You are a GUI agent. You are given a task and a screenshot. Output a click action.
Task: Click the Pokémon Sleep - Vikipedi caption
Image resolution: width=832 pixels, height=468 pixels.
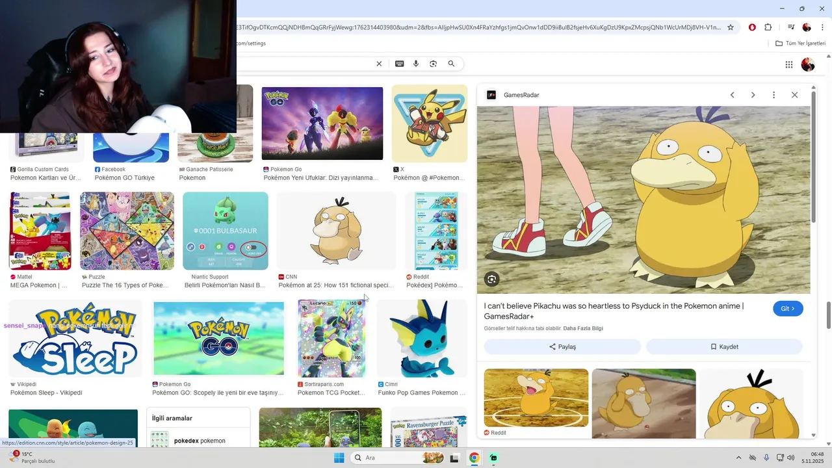coord(46,393)
